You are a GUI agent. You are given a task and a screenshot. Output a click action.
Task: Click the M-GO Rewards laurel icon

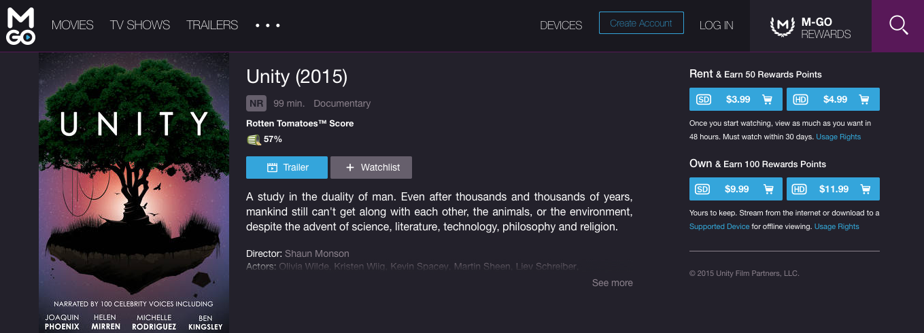783,27
